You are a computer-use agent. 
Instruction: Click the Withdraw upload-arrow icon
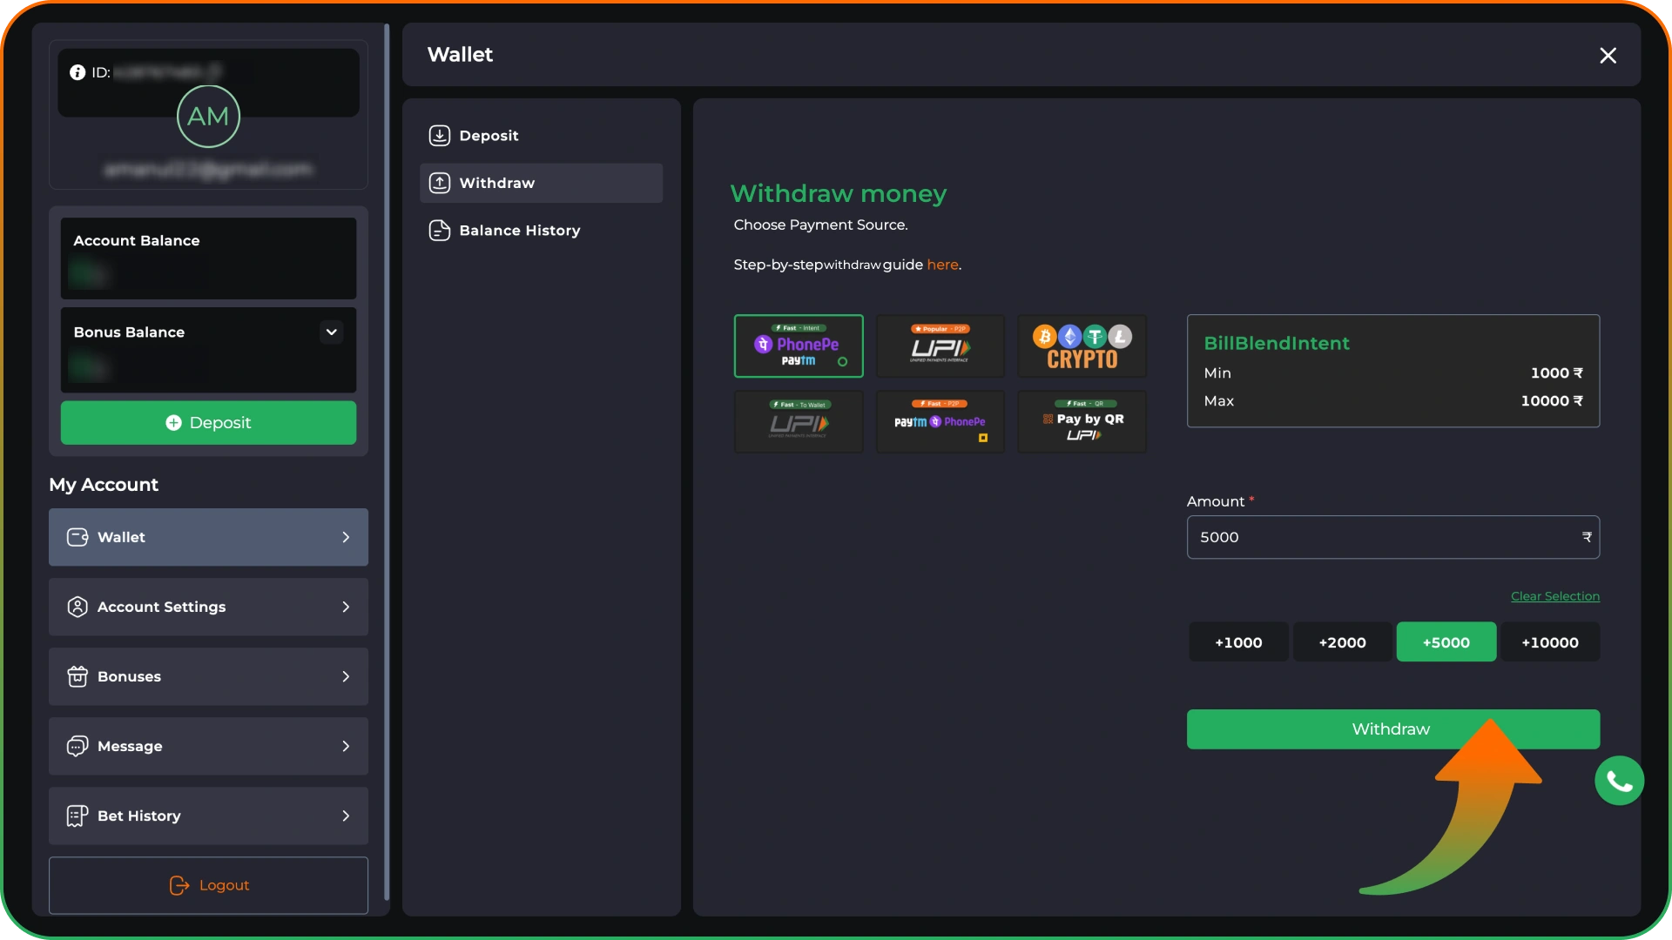[440, 183]
